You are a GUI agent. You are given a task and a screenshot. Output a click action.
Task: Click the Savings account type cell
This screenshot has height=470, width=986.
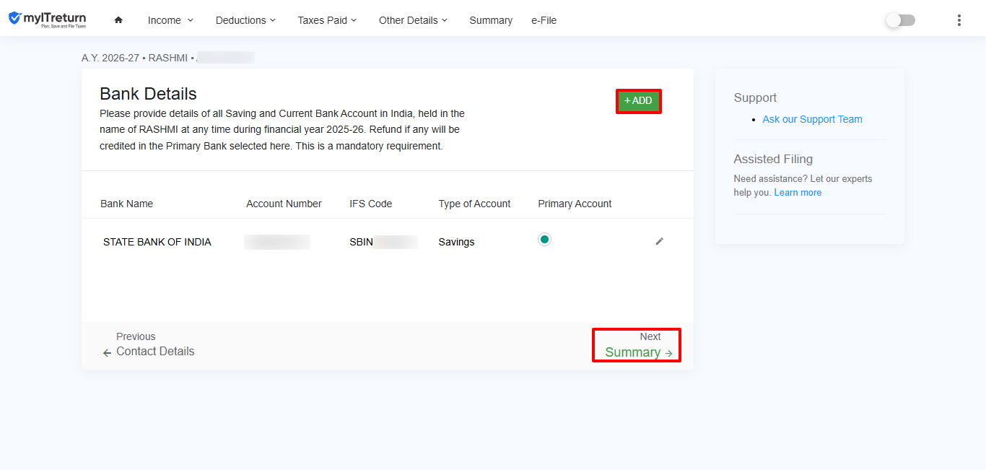click(456, 242)
